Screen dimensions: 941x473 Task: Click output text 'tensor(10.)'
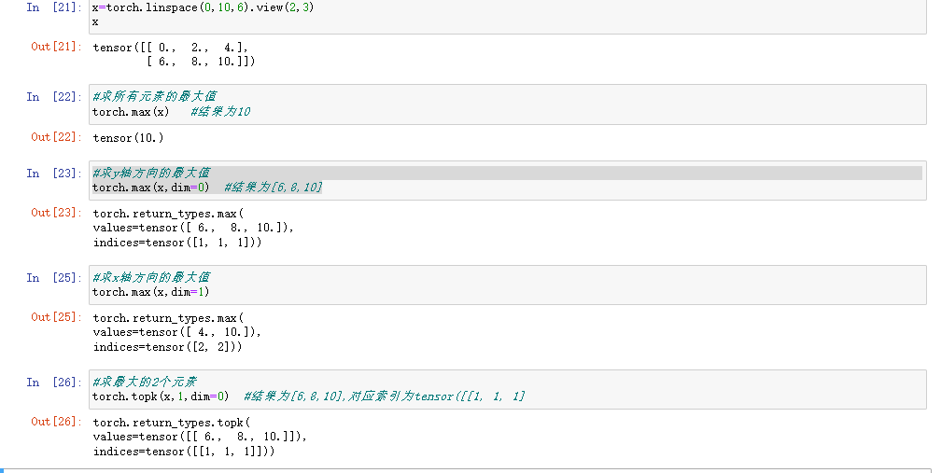(x=128, y=138)
